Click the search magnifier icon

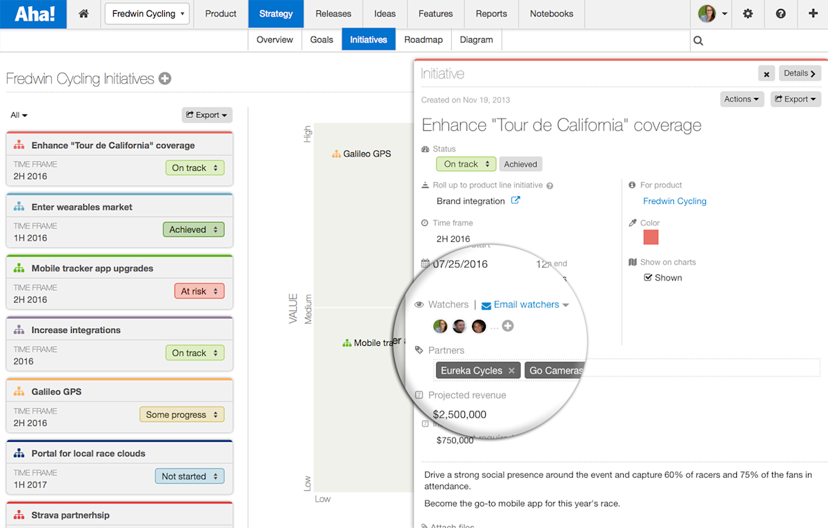698,41
